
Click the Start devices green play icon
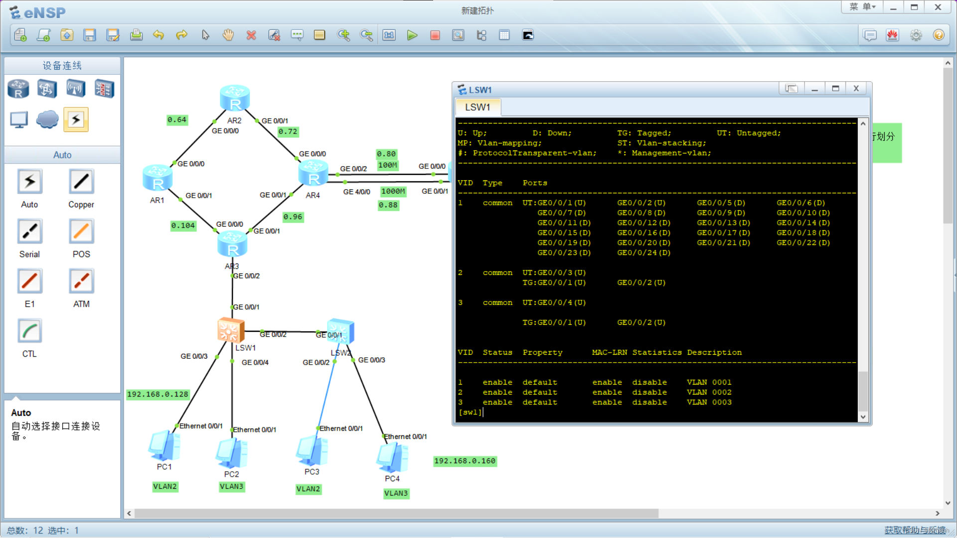[x=412, y=35]
